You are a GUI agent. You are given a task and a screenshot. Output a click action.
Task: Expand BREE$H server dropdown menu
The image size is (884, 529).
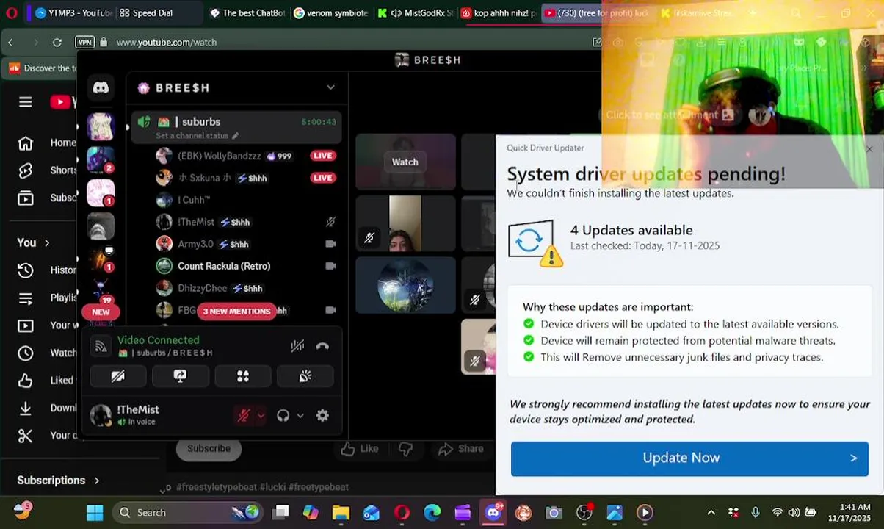coord(330,87)
